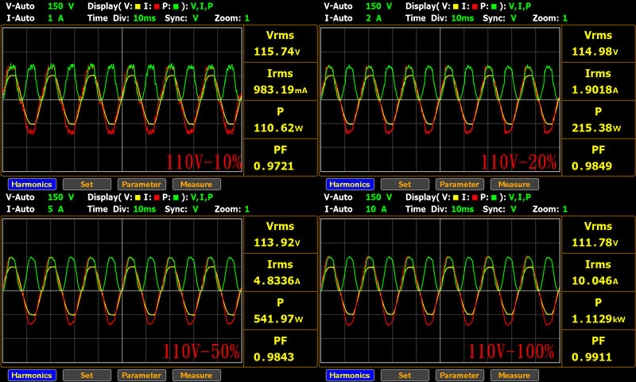The width and height of the screenshot is (636, 382).
Task: Click Set button in 110V-50% panel
Action: coord(87,375)
